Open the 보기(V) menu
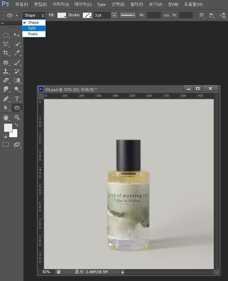The width and height of the screenshot is (228, 281). tap(155, 4)
